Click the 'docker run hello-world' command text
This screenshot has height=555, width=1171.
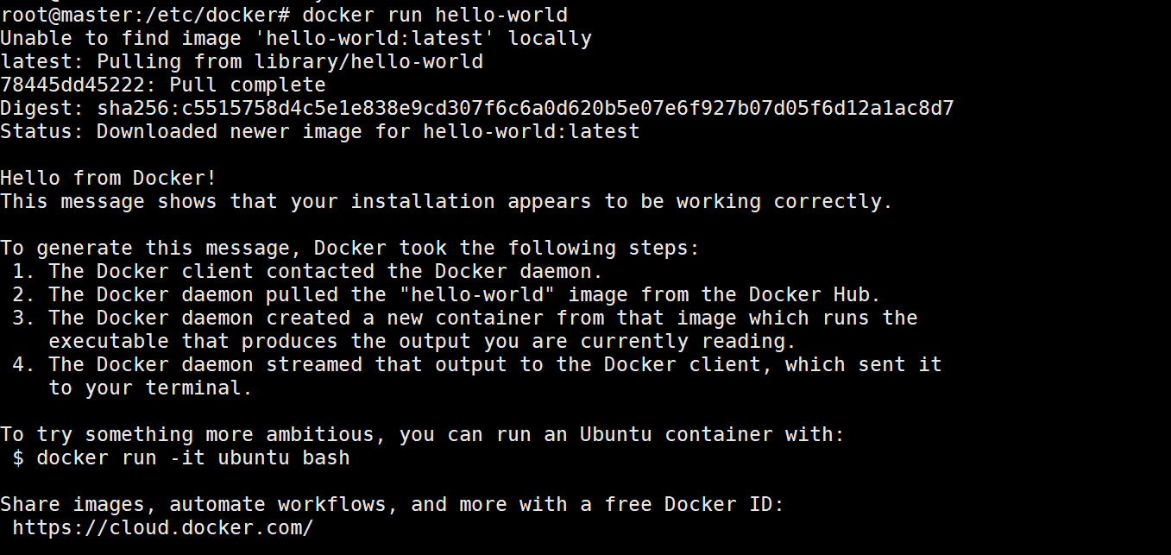tap(435, 15)
